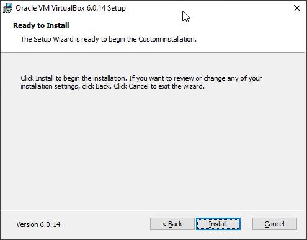Click the white header banner background

(x=248, y=31)
